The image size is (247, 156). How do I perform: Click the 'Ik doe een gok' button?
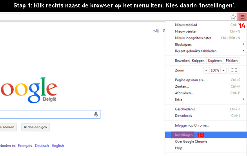36,127
